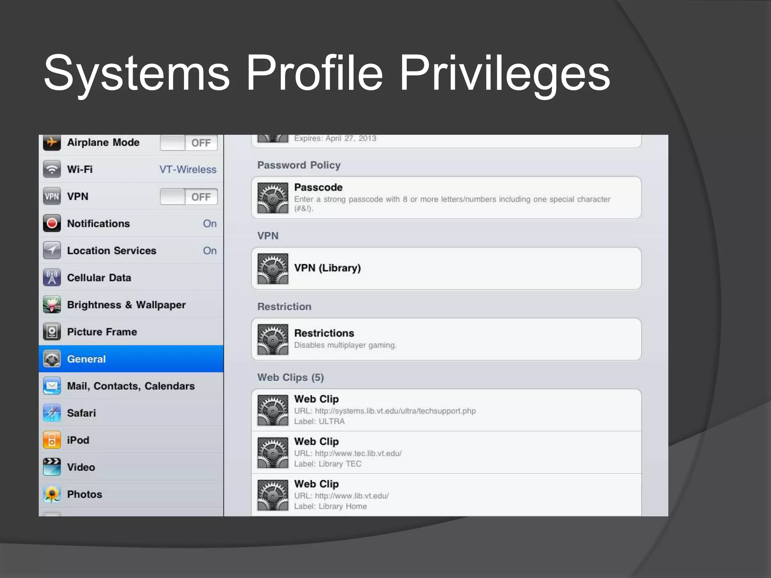Click the Location Services On value
771x578 pixels.
pyautogui.click(x=210, y=251)
